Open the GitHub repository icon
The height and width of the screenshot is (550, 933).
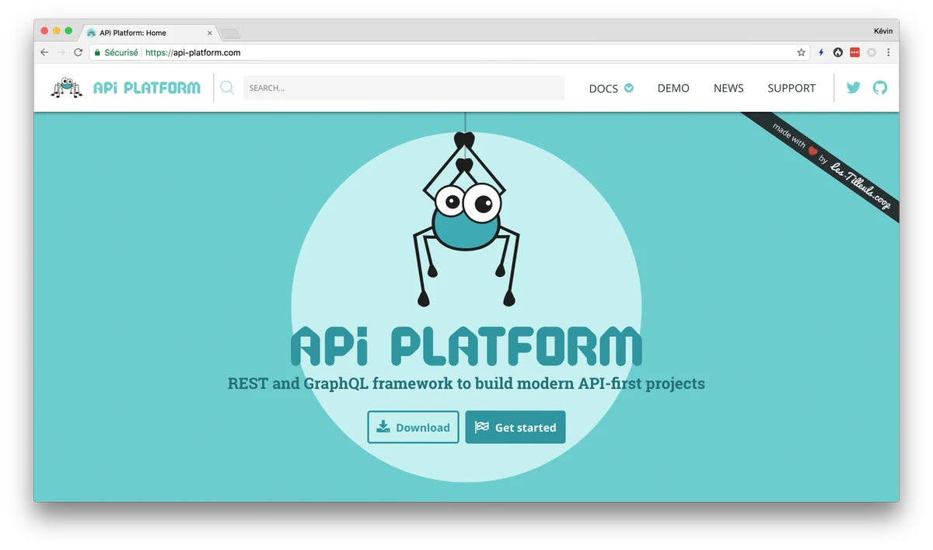879,88
